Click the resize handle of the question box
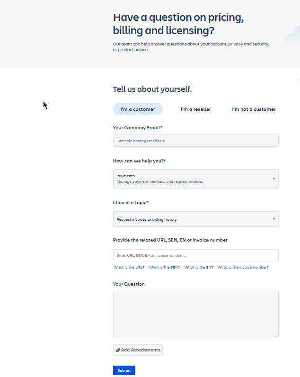Viewport: 300px width, 377px height. coord(276,335)
